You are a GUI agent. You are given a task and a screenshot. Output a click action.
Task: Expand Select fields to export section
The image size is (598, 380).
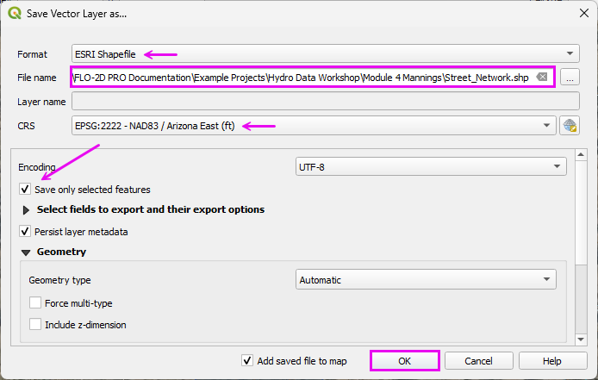click(x=25, y=209)
